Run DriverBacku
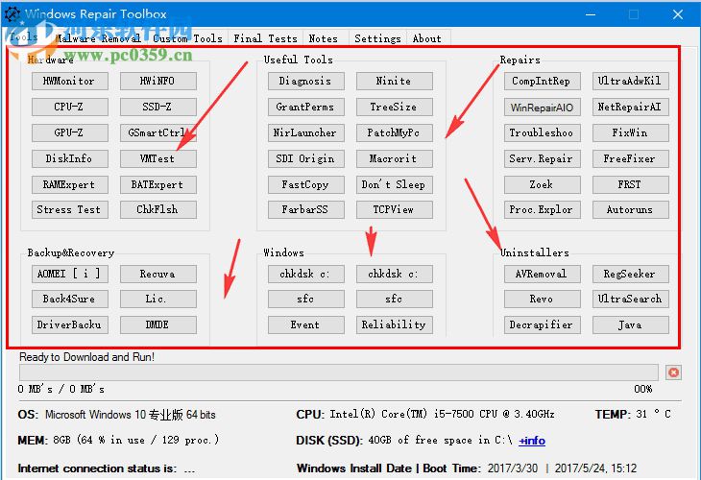 (x=70, y=324)
